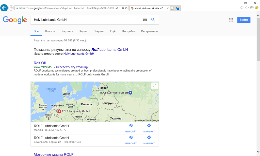
Task: Open МАРШРУТ for Leverkusen listing
Action: click(x=149, y=140)
